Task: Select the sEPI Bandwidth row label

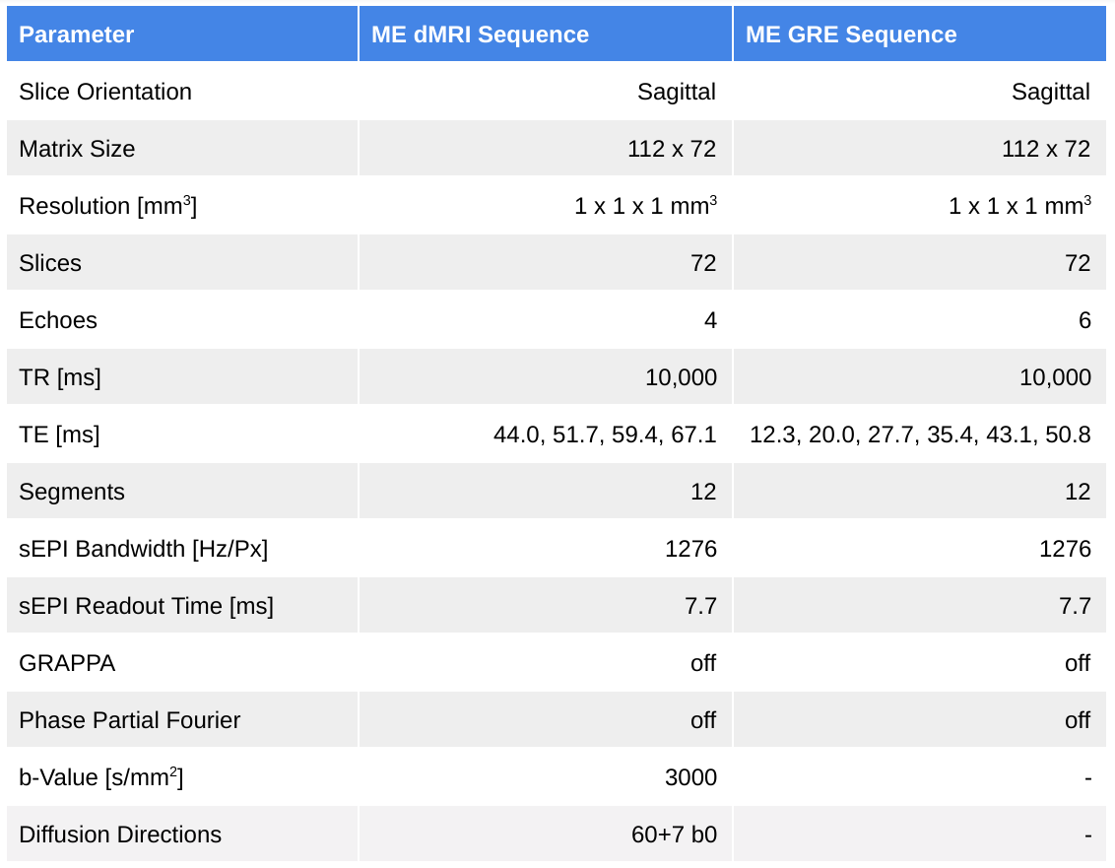Action: 143,549
